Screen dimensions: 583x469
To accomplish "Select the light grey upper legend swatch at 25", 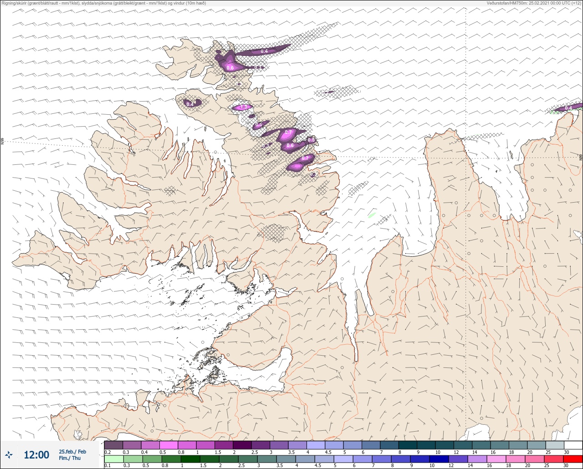I will coord(555,445).
